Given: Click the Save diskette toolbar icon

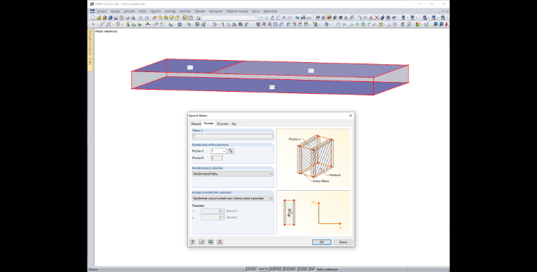Looking at the screenshot, I should (116, 18).
